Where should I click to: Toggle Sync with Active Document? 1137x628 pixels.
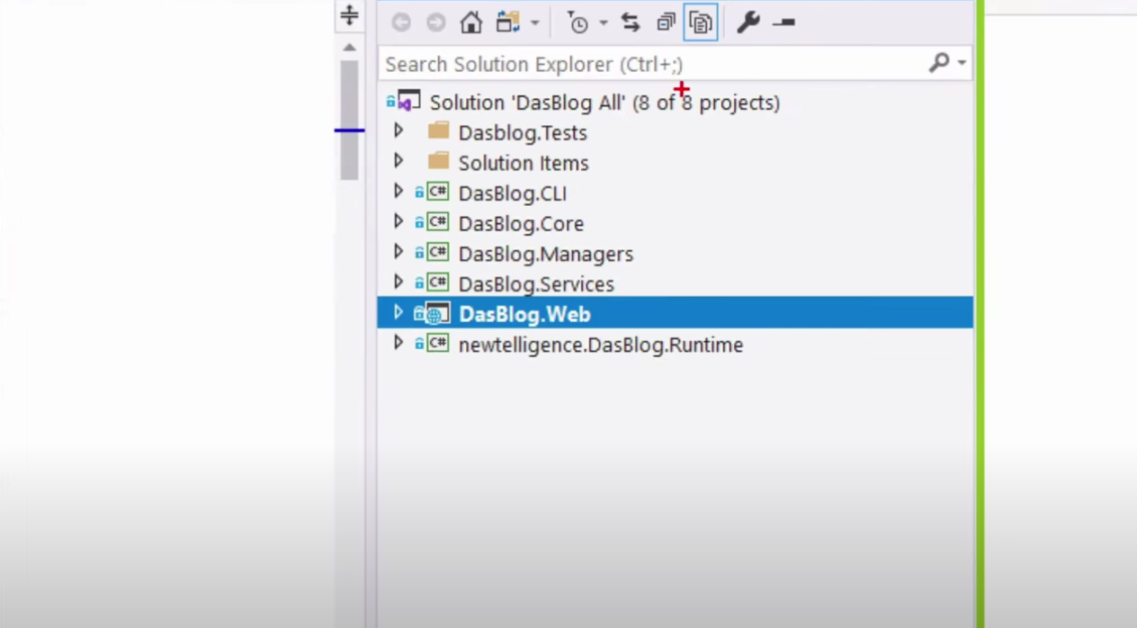pyautogui.click(x=631, y=22)
